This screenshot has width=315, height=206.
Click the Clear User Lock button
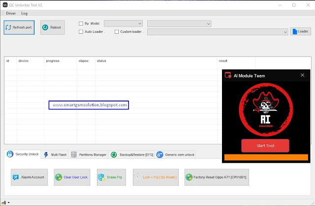pos(72,177)
